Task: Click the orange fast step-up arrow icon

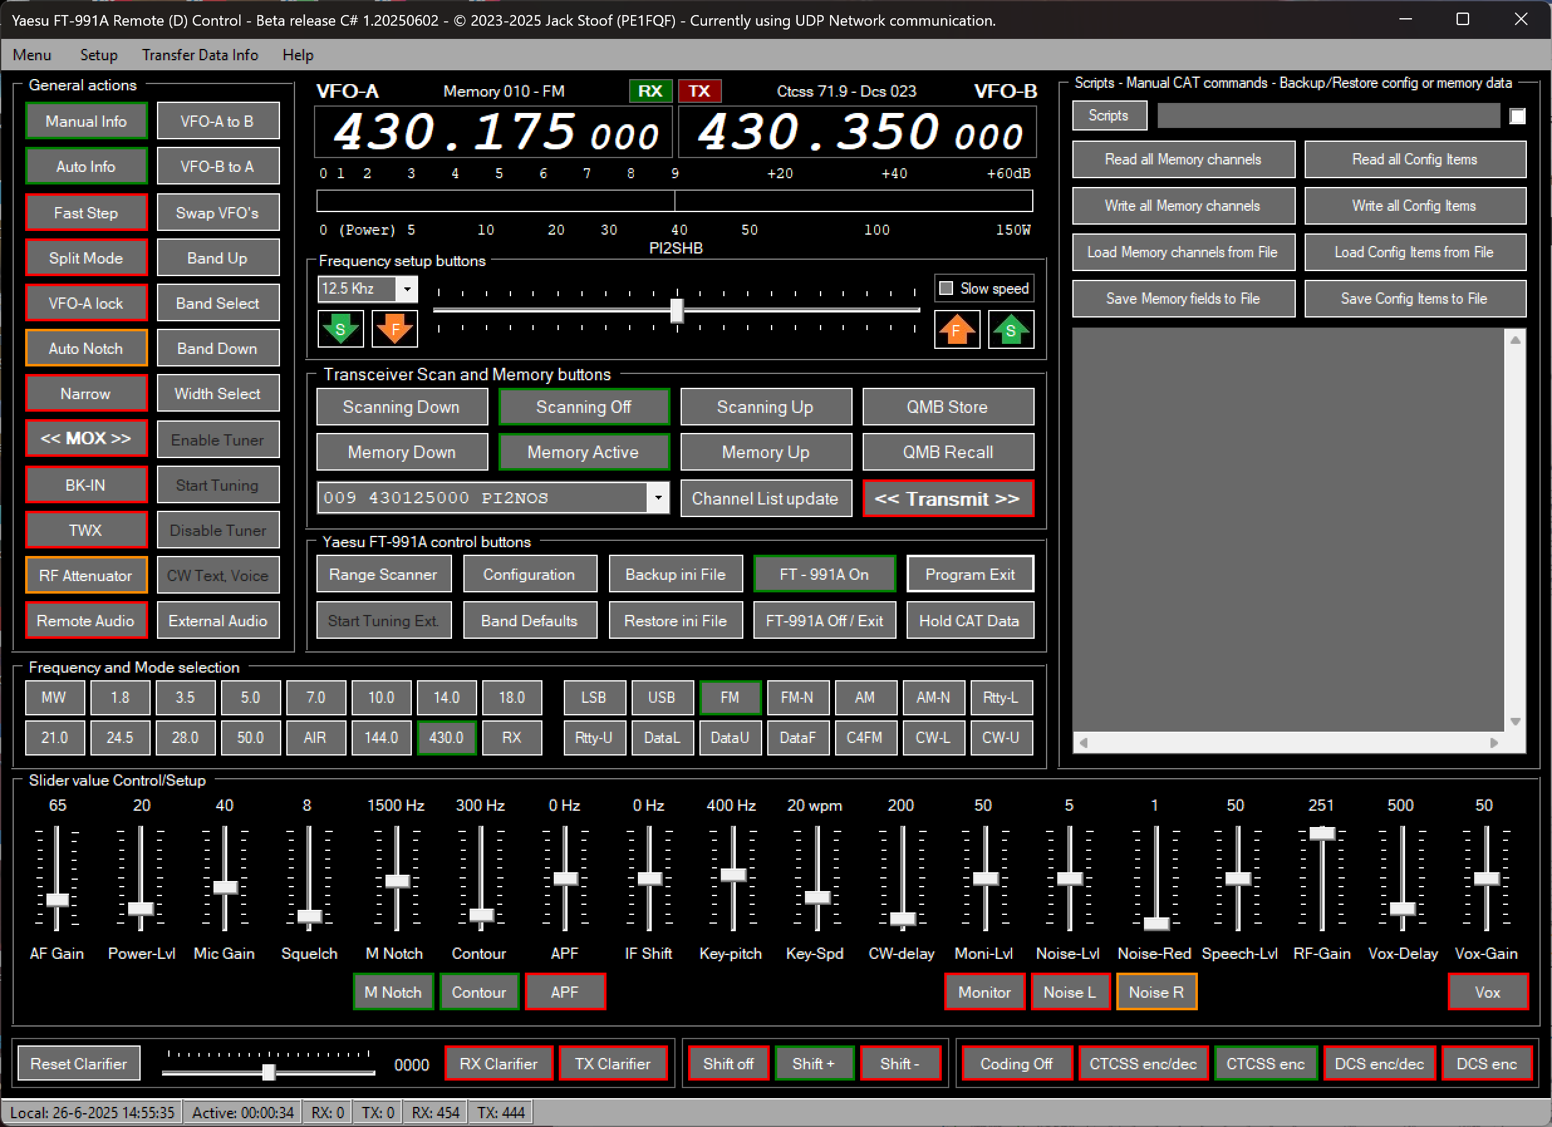Action: click(x=956, y=330)
